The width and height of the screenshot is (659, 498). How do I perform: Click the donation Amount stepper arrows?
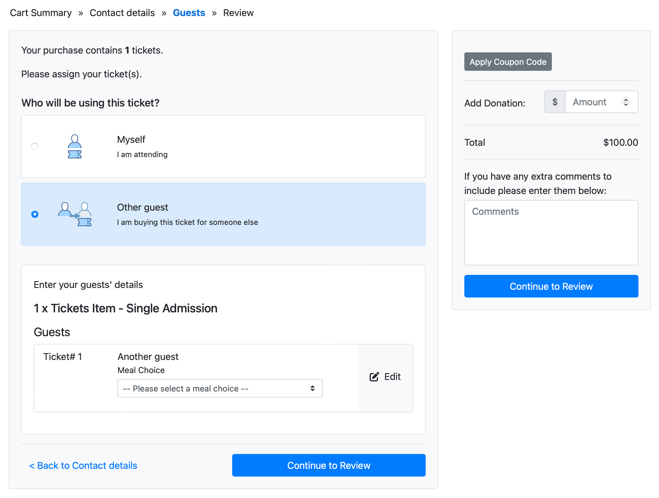pyautogui.click(x=626, y=102)
